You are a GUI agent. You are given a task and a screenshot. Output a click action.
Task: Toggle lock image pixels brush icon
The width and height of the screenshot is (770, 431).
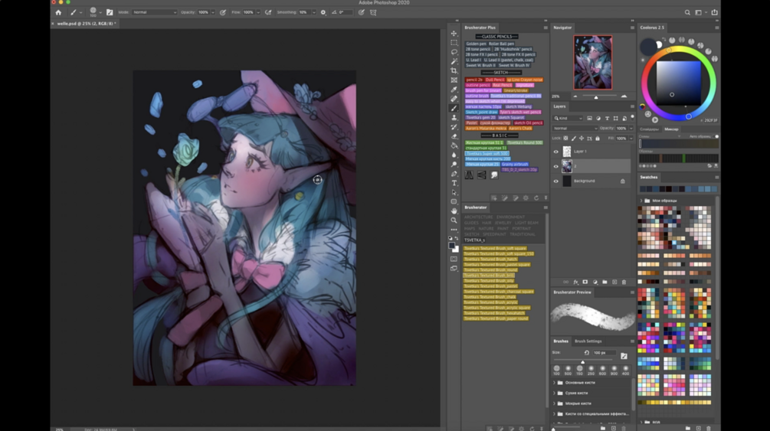[x=574, y=139]
